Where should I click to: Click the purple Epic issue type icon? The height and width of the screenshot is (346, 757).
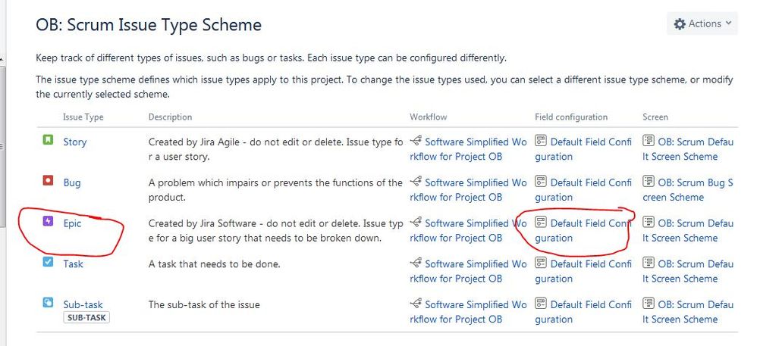(x=48, y=223)
